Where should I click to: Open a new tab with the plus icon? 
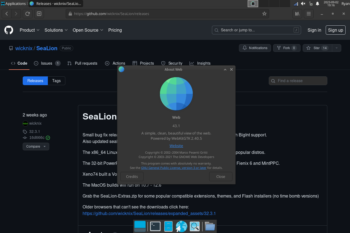39,14
